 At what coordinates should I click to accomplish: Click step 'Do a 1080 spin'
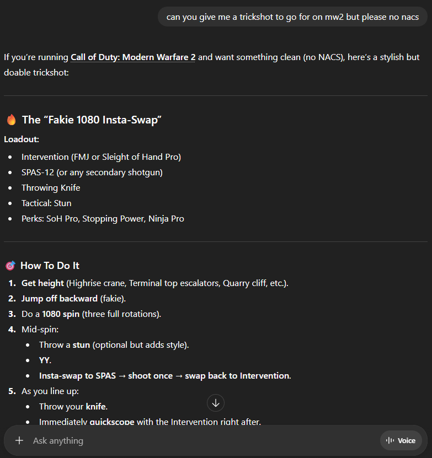(91, 314)
